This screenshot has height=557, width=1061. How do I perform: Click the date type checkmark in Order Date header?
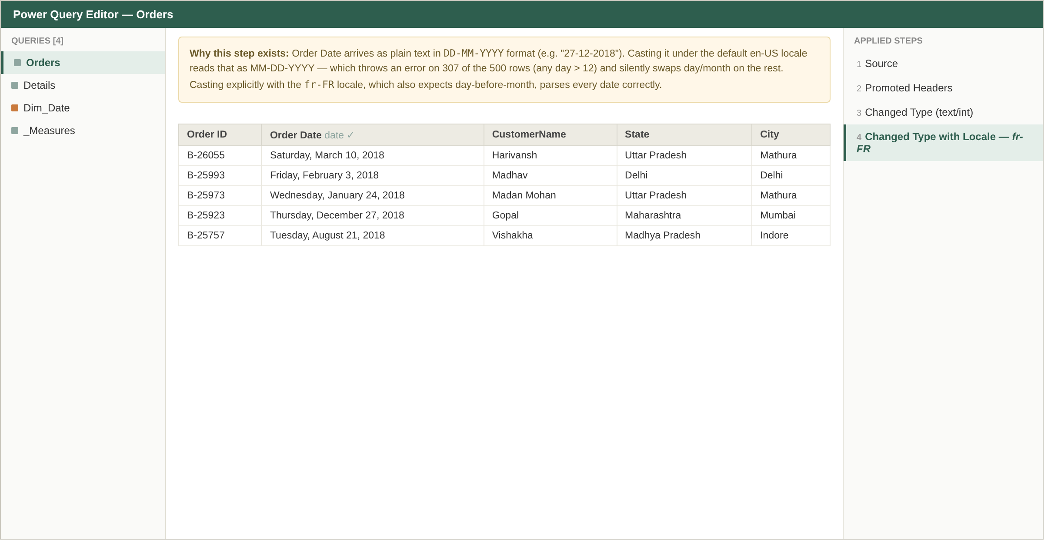point(350,135)
